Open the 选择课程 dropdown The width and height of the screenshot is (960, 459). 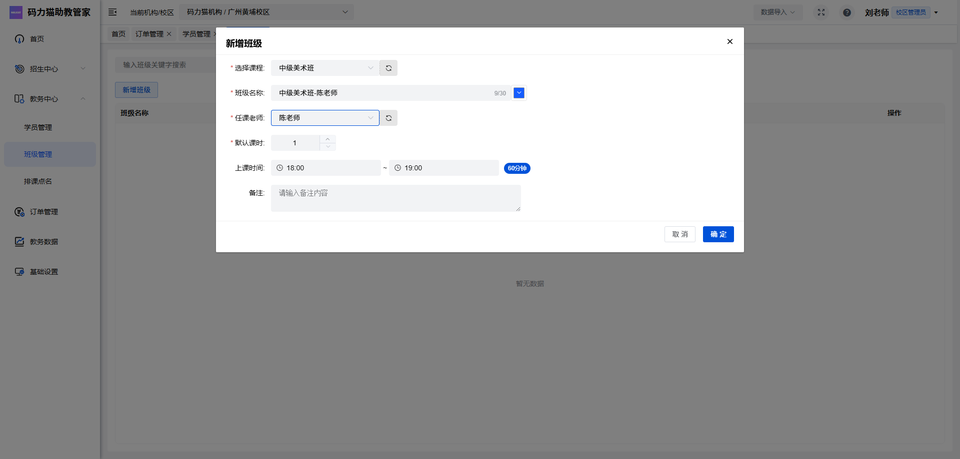[x=325, y=68]
